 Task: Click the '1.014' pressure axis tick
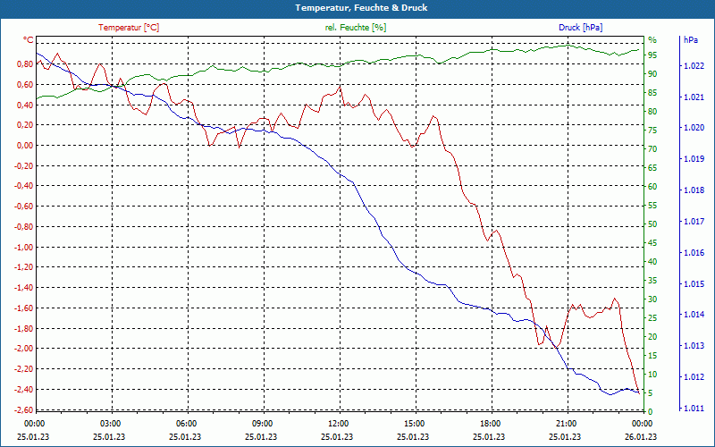coord(694,315)
